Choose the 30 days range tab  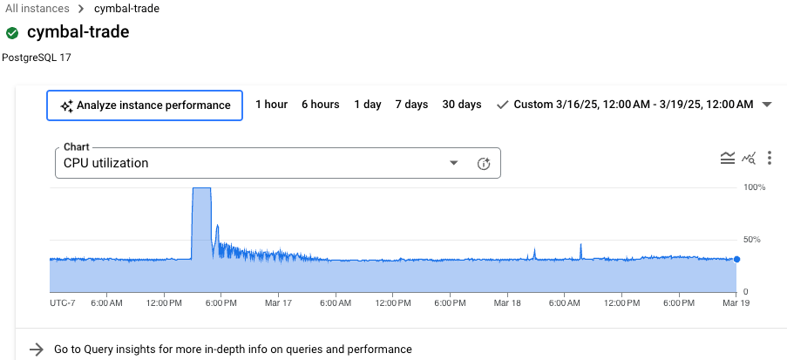coord(461,105)
